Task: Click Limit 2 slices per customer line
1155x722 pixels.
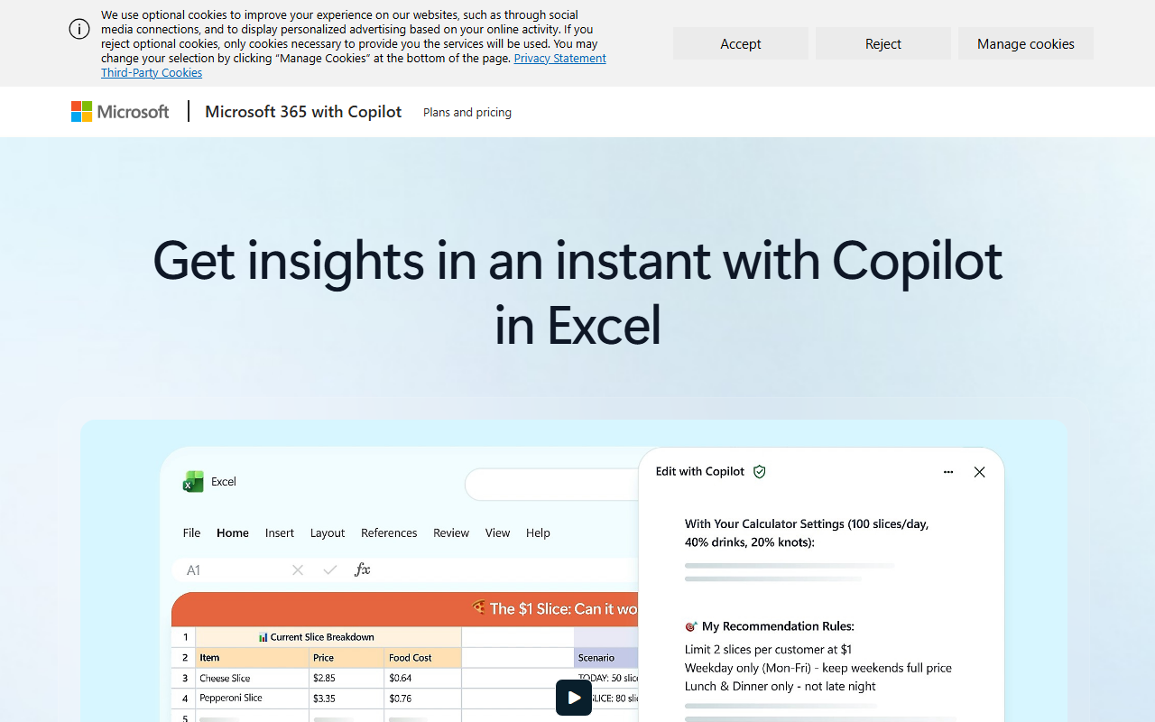Action: pyautogui.click(x=768, y=649)
